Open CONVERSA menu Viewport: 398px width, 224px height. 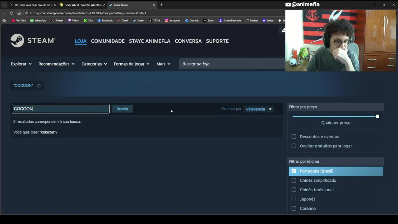click(x=188, y=41)
